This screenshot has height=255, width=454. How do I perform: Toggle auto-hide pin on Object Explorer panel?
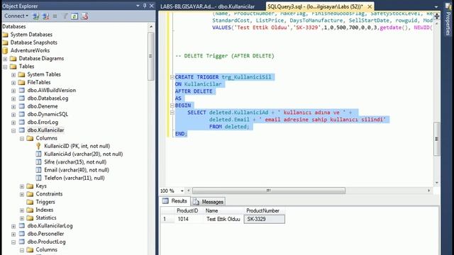pyautogui.click(x=145, y=6)
